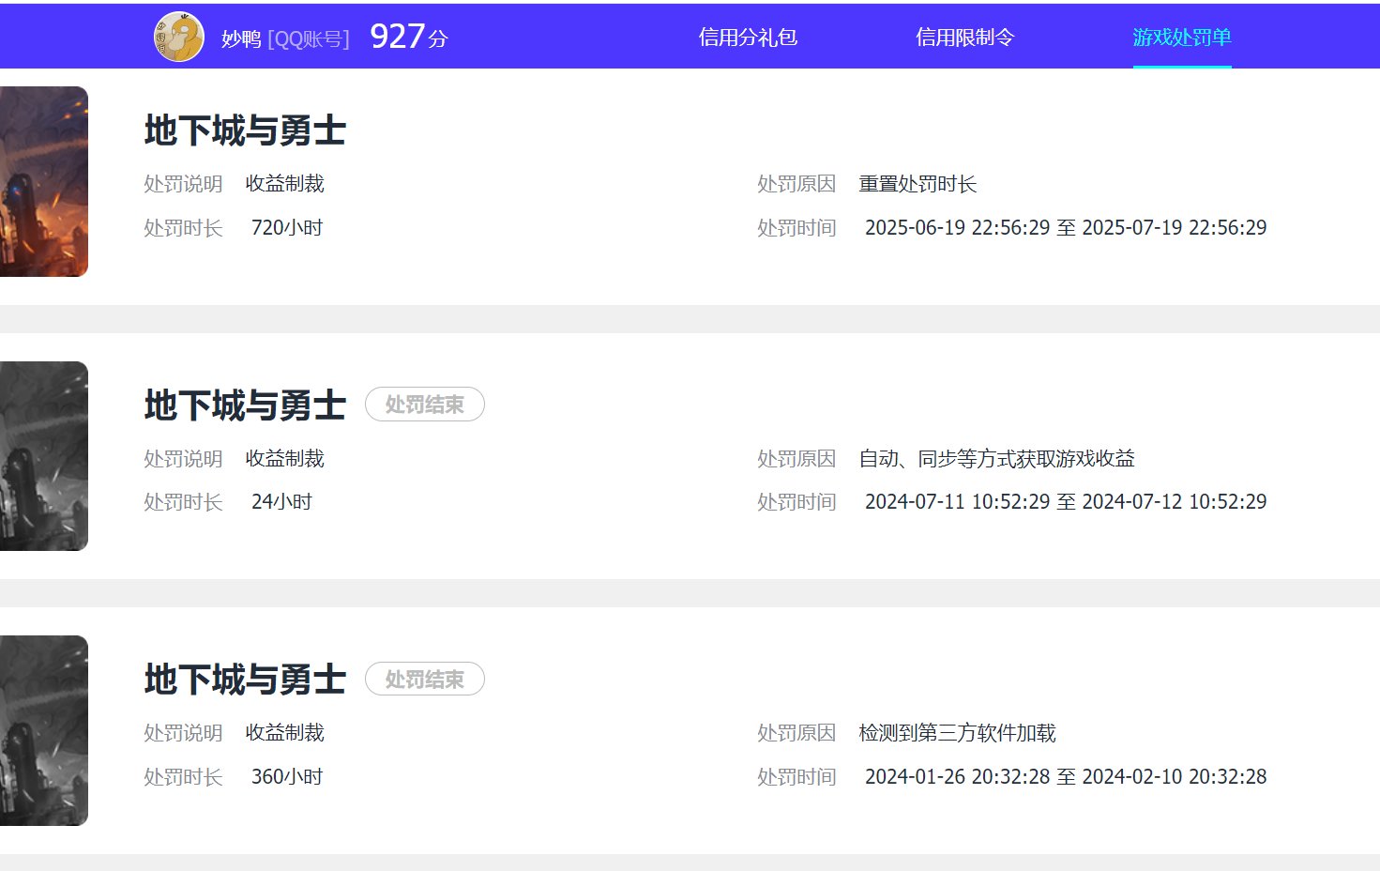Click the 地下城与勇士 title with 720小时 penalty

point(245,130)
